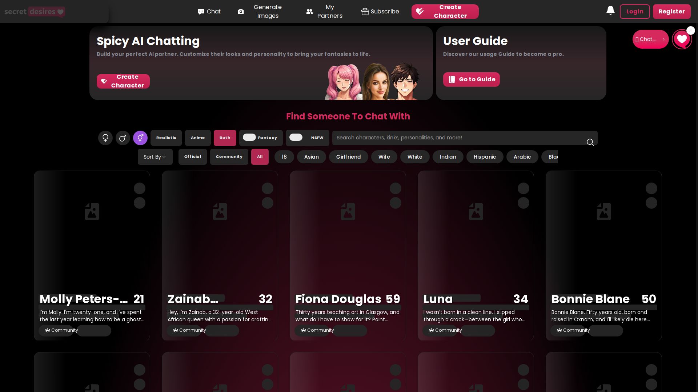Click the Go to Guide button
698x392 pixels.
(471, 79)
